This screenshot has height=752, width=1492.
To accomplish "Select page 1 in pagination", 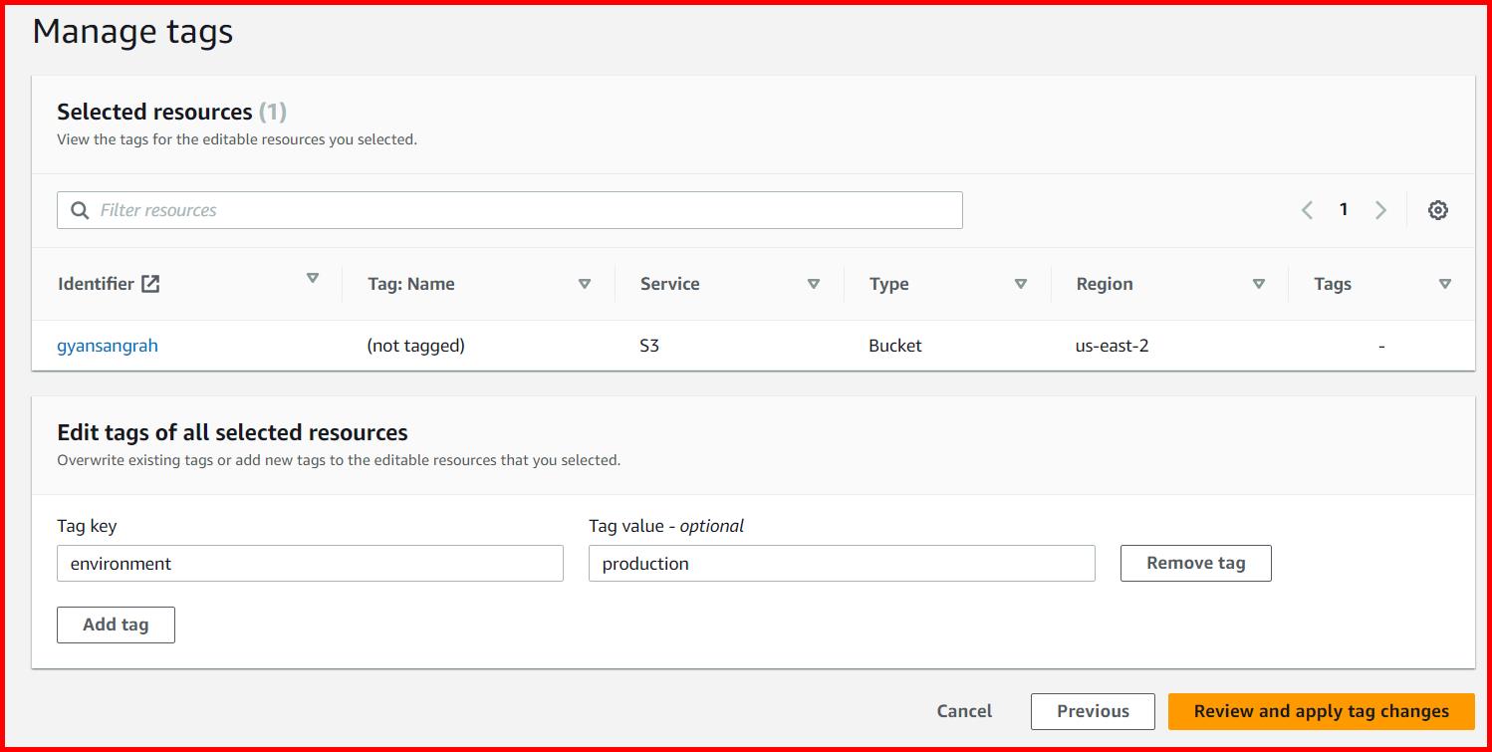I will click(x=1344, y=210).
